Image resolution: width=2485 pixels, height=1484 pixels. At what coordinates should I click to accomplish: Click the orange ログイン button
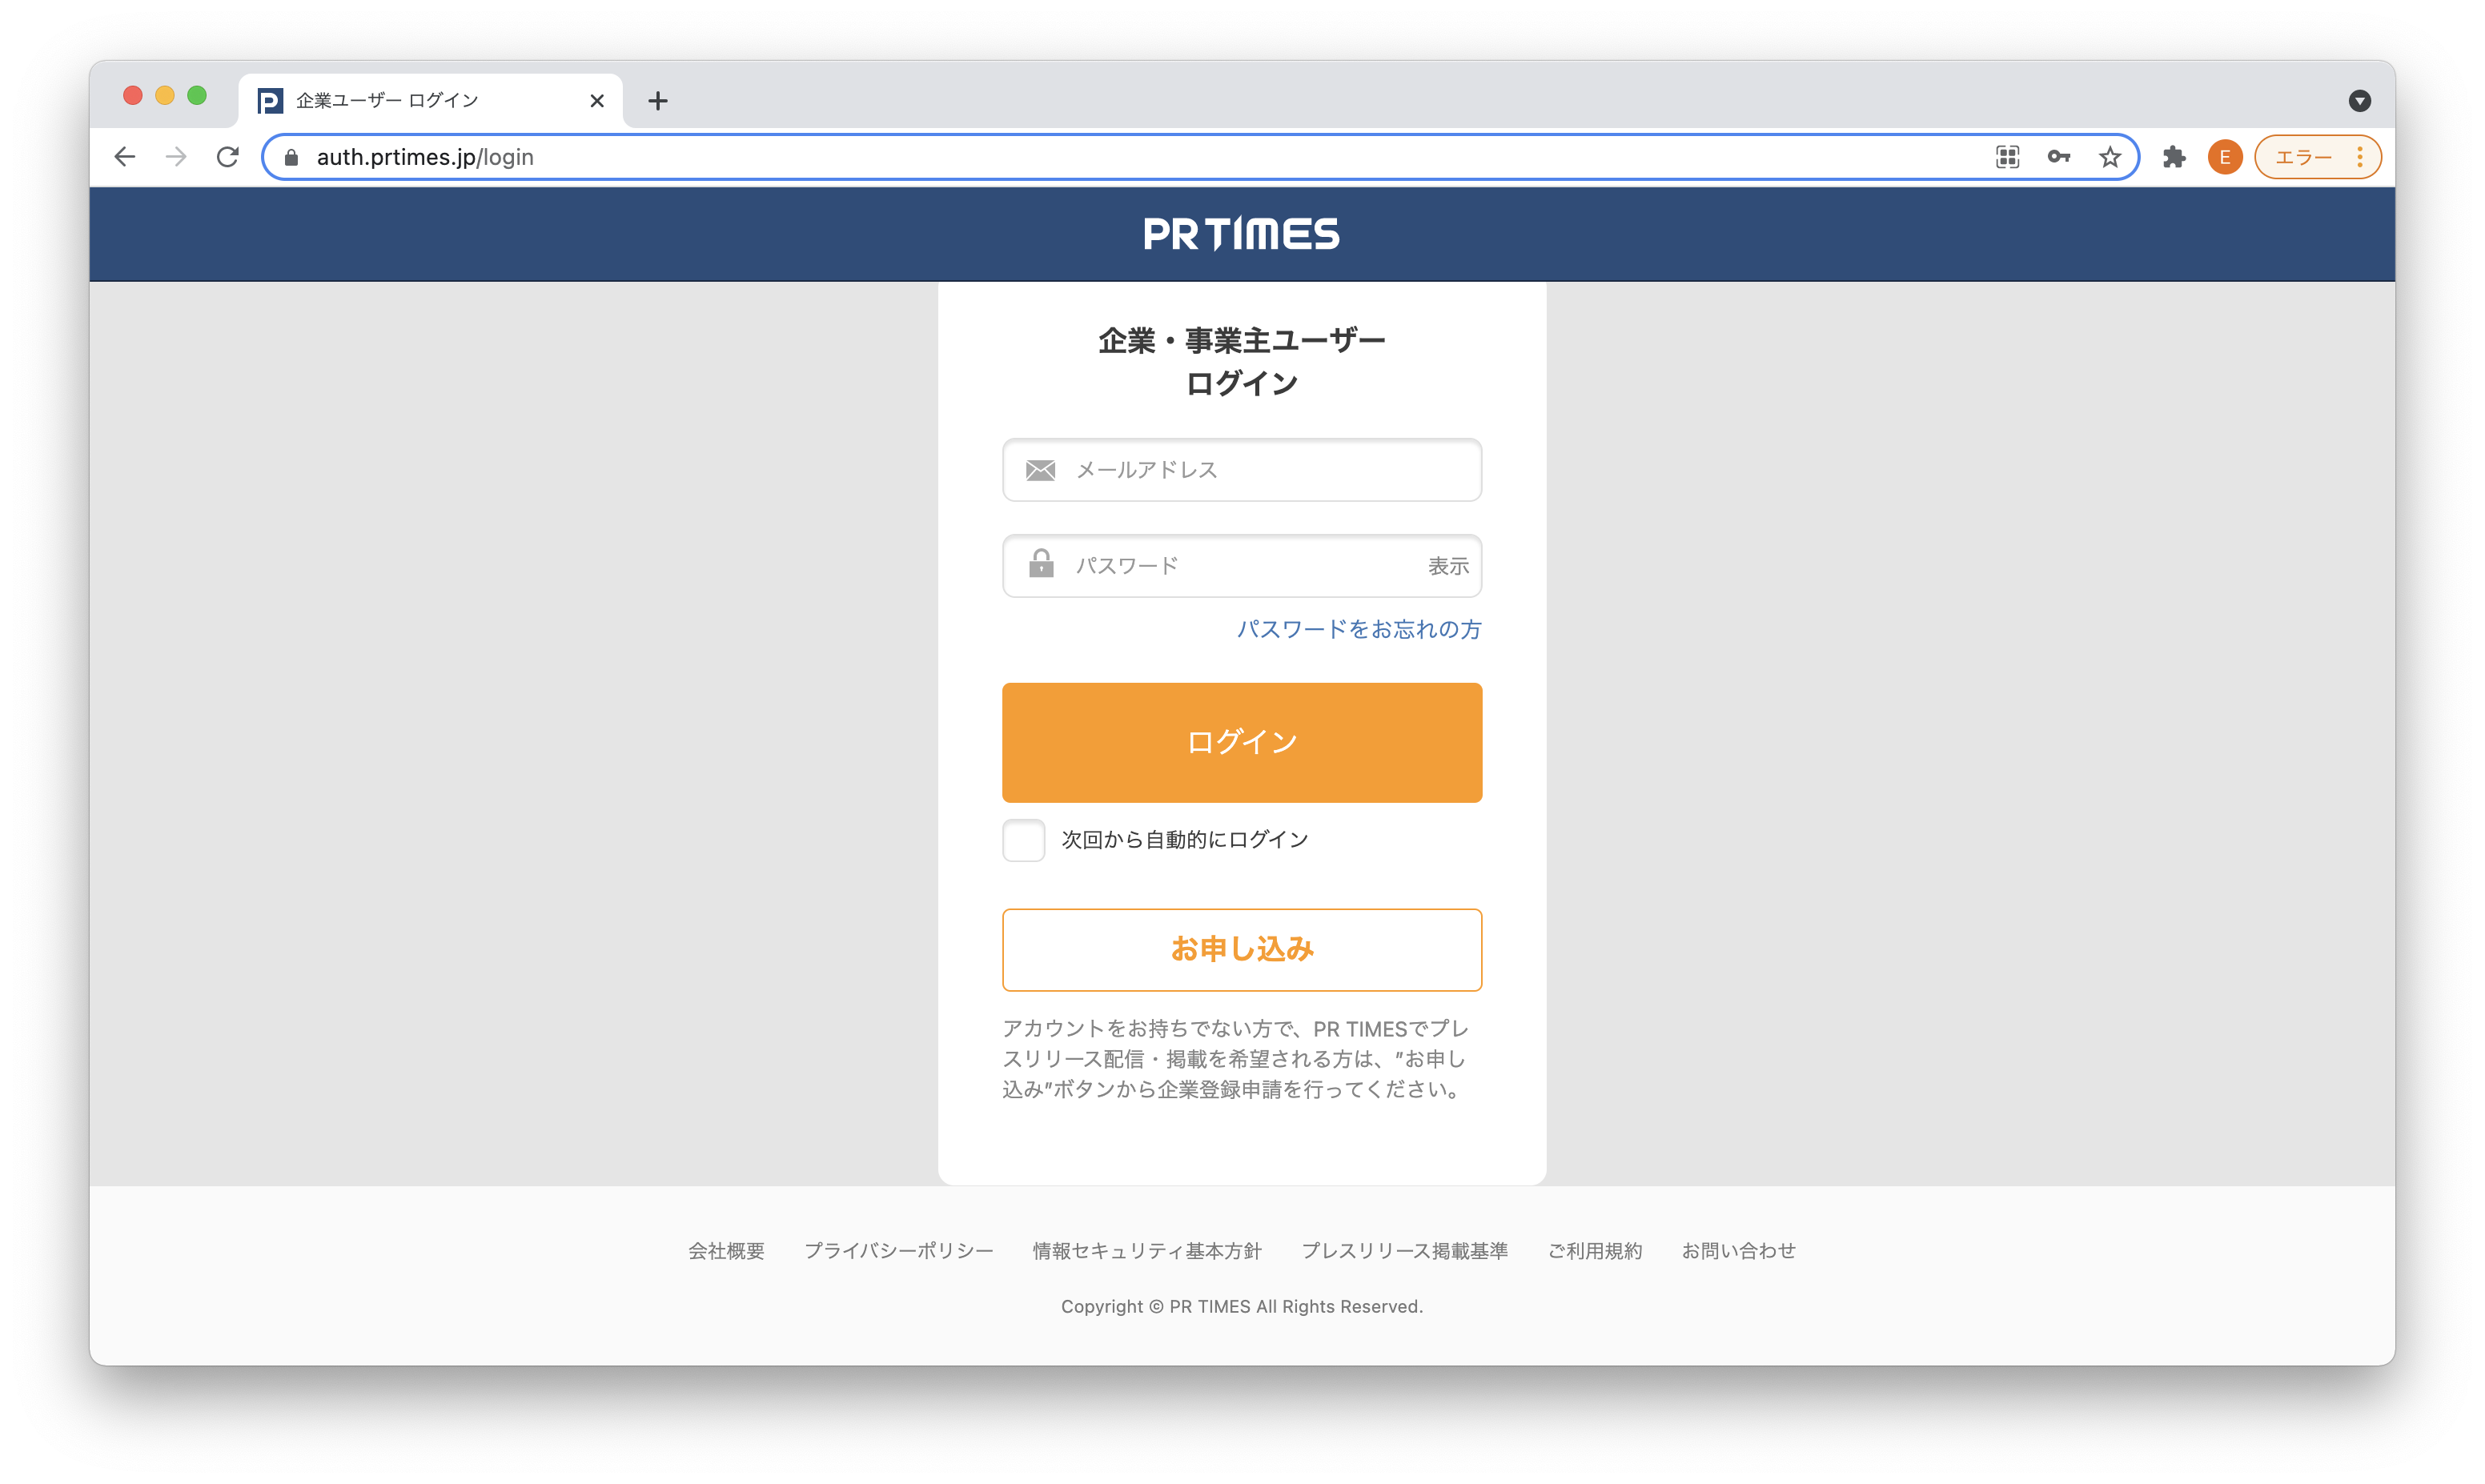[x=1242, y=743]
